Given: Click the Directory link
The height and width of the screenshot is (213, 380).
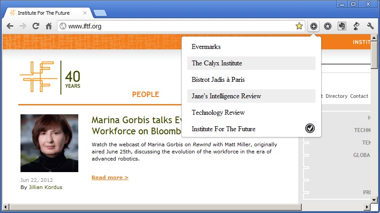Looking at the screenshot, I should pos(336,96).
